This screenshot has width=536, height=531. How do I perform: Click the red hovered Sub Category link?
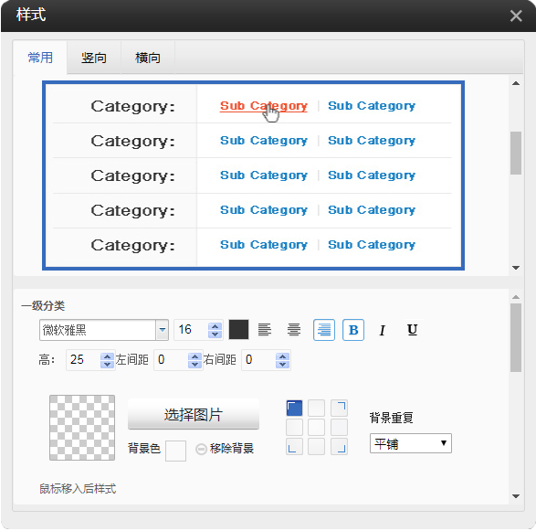(264, 106)
